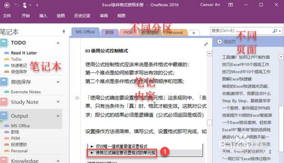Open the ToDo section under TODO
The height and width of the screenshot is (163, 284).
click(16, 59)
